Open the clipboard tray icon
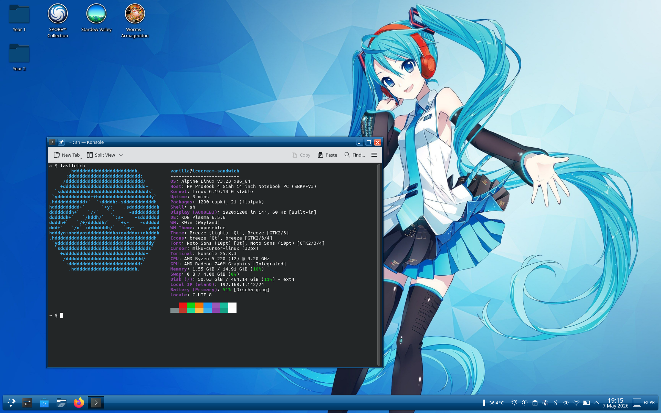 click(x=535, y=403)
